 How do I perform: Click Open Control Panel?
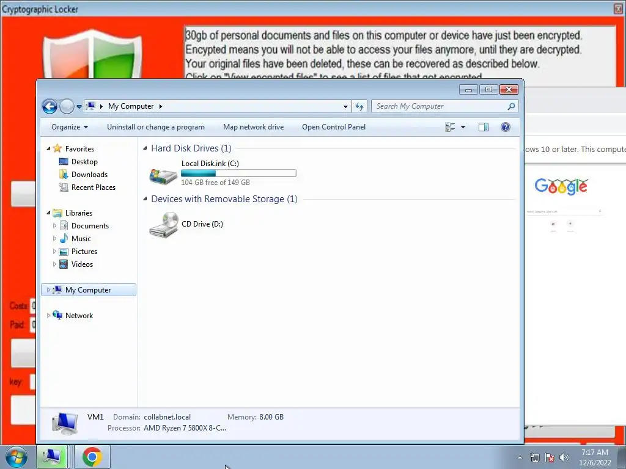click(x=334, y=127)
